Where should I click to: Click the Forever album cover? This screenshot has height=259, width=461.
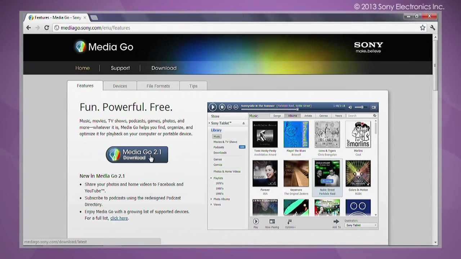coord(265,174)
